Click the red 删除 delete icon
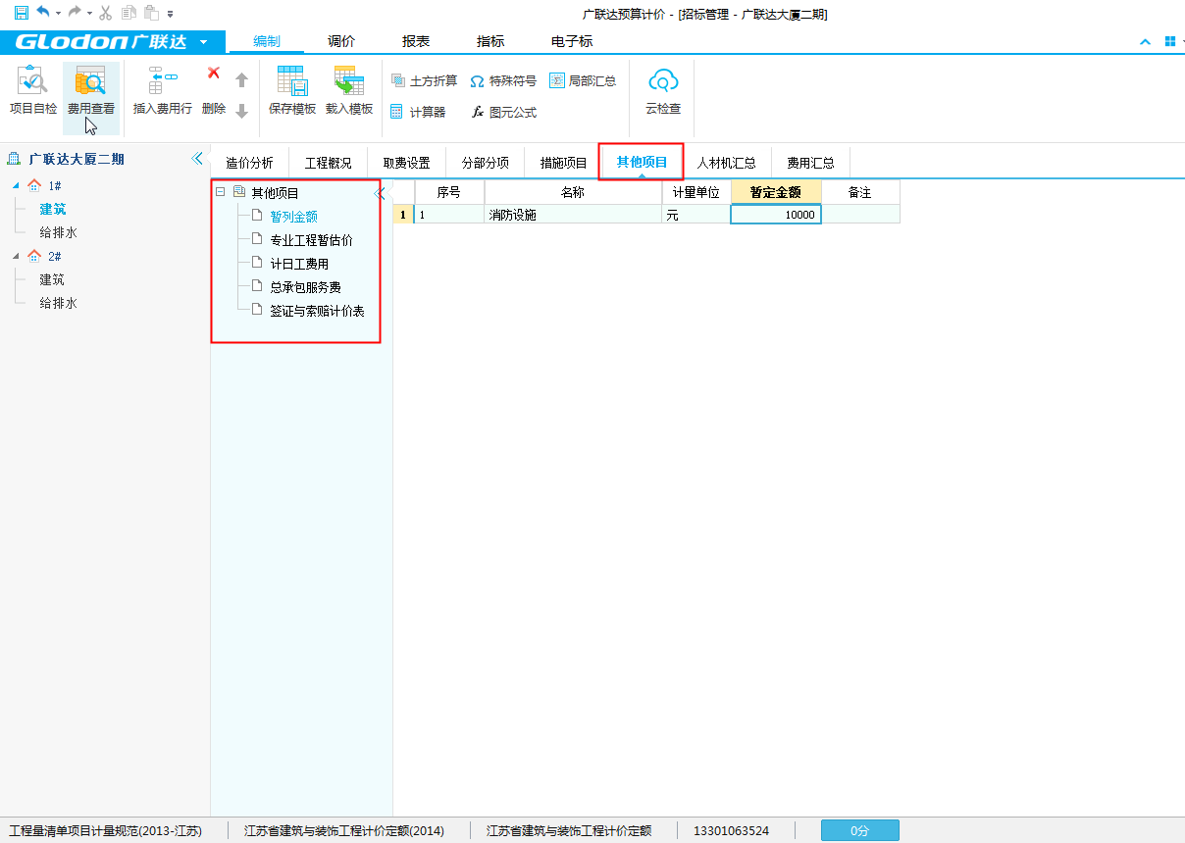 [213, 74]
